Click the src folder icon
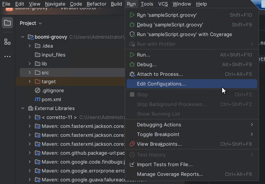The height and width of the screenshot is (184, 265). (x=38, y=72)
